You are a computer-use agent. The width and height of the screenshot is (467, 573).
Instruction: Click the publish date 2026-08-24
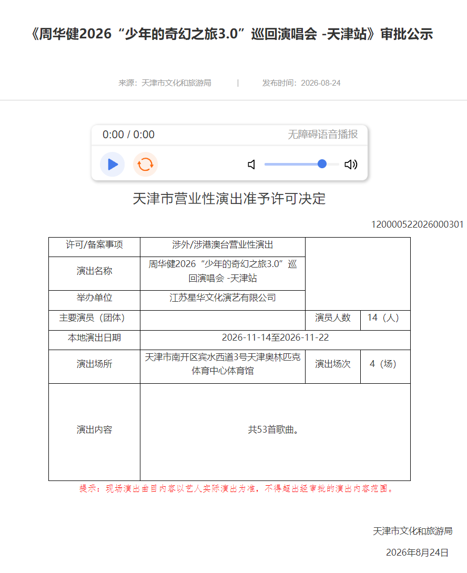(320, 83)
